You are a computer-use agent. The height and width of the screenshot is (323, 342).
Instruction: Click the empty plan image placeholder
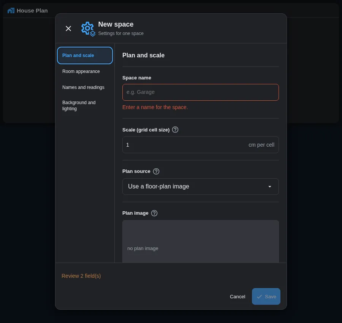pyautogui.click(x=200, y=241)
